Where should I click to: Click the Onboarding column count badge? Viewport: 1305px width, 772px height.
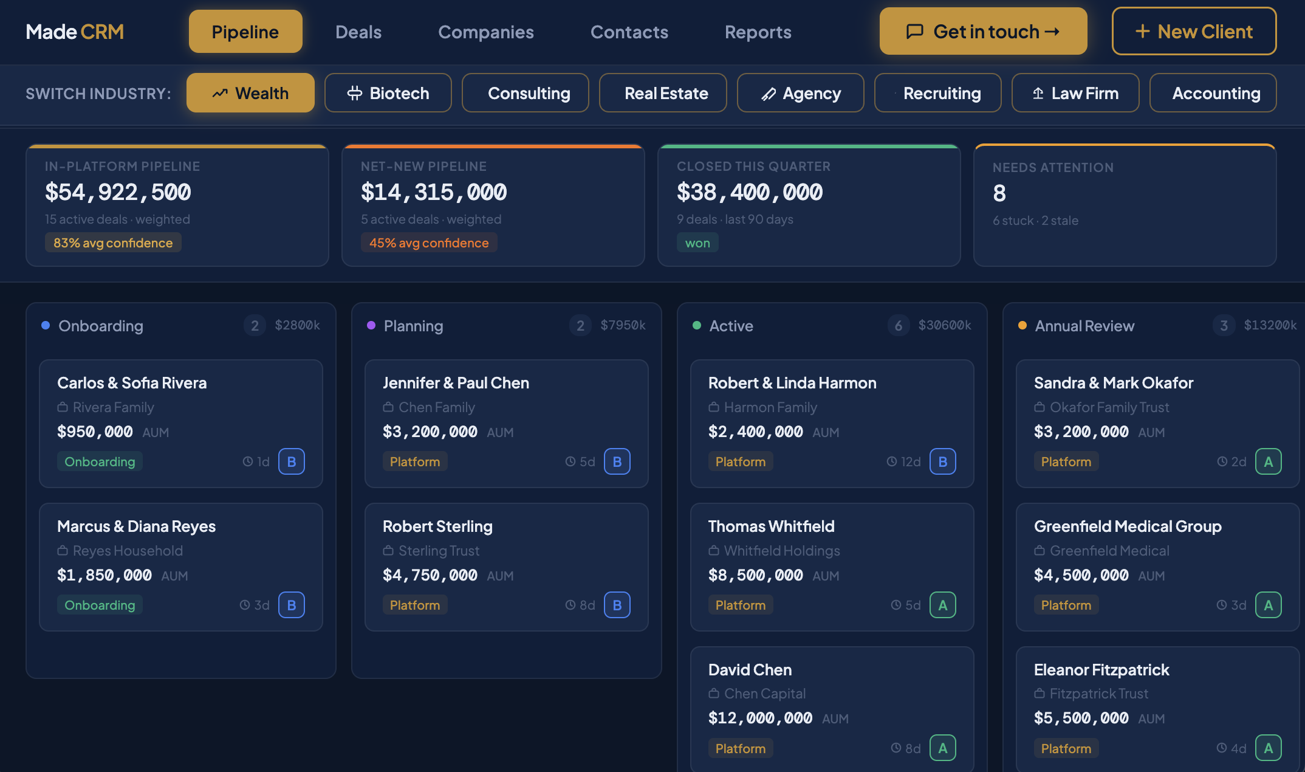(x=255, y=326)
